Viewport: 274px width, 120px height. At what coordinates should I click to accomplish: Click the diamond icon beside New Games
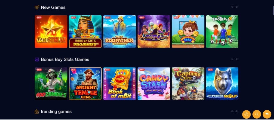(37, 7)
